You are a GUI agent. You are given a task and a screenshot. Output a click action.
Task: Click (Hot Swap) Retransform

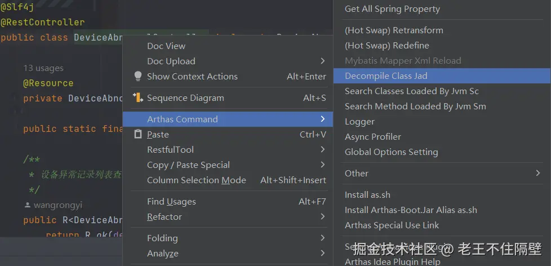point(394,30)
